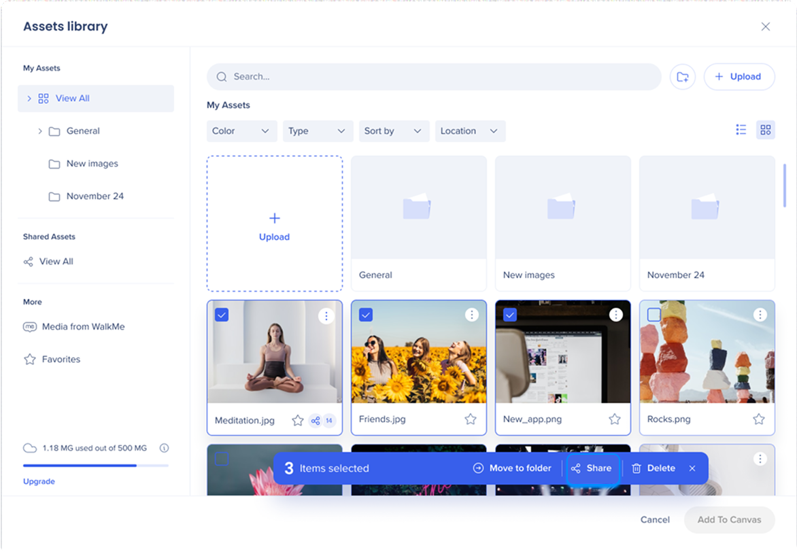Click the new folder icon beside search

tap(683, 77)
